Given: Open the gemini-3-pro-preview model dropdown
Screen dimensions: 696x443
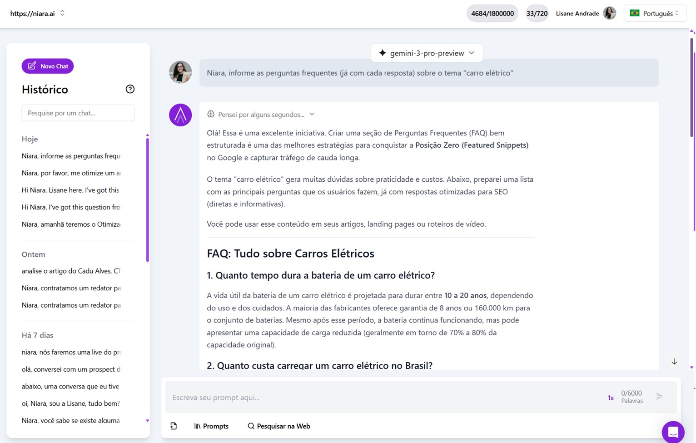Looking at the screenshot, I should coord(426,53).
